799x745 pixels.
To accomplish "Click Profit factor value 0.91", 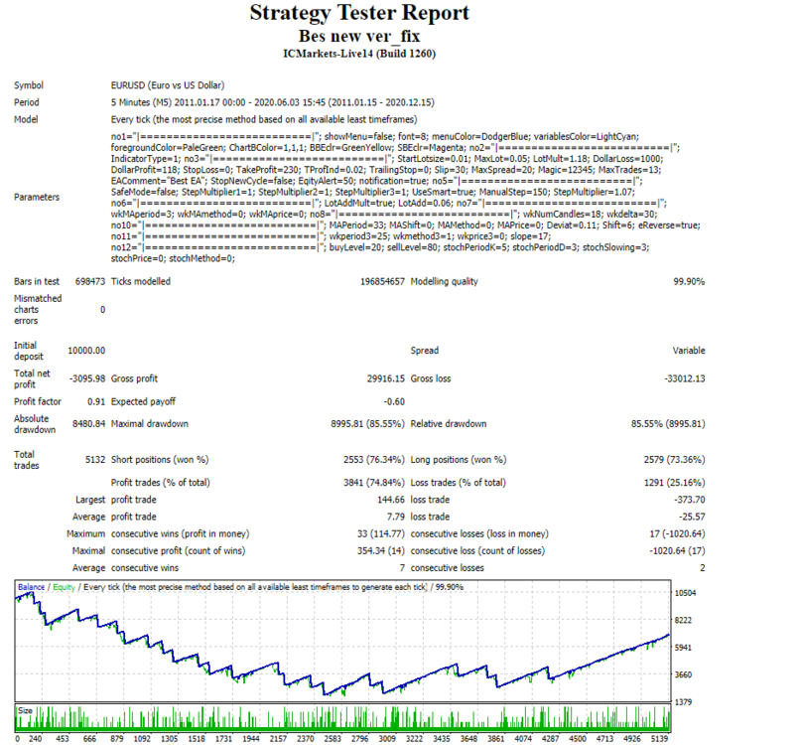I will click(x=96, y=402).
